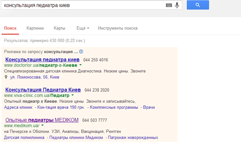
Task: Open Опытные педиатры MEDIKOM link
Action: (42, 120)
